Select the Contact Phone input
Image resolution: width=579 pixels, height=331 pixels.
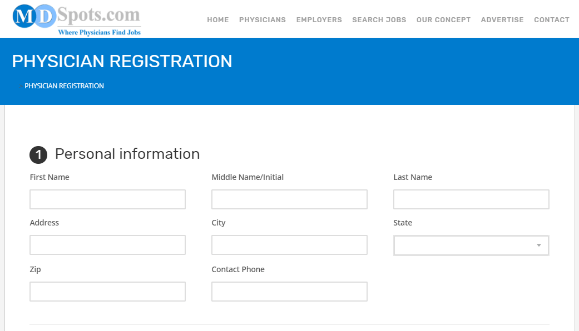[x=289, y=292]
